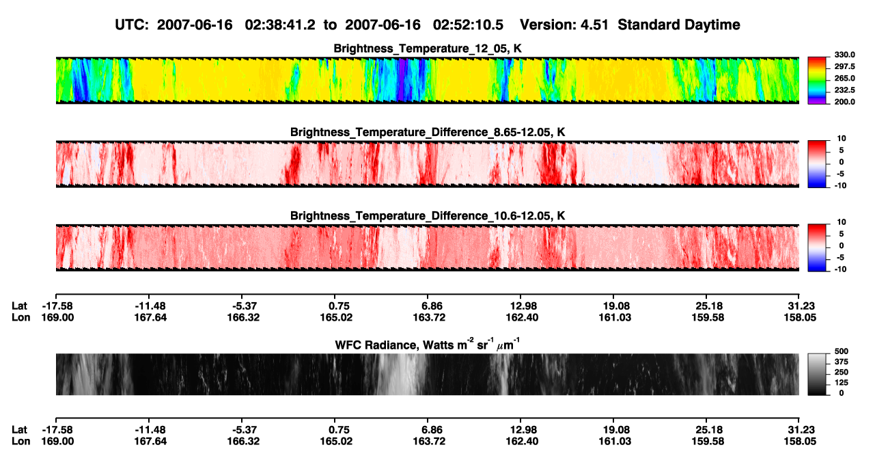Click the 330.0 colorbar label

844,55
